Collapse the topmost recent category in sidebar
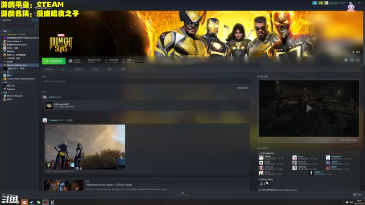Image resolution: width=365 pixels, height=205 pixels. 2,31
